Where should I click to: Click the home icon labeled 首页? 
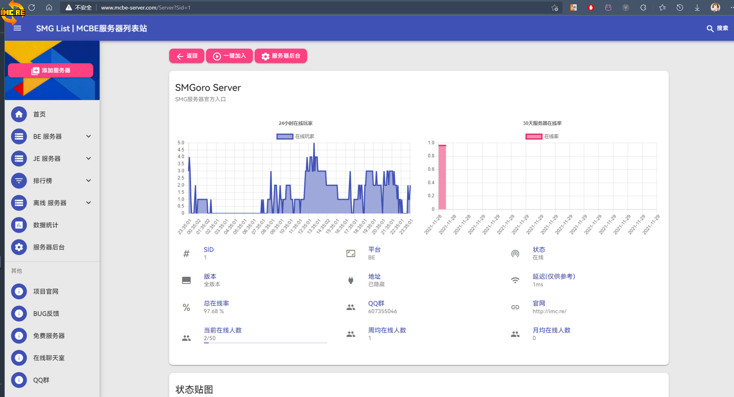(x=19, y=114)
